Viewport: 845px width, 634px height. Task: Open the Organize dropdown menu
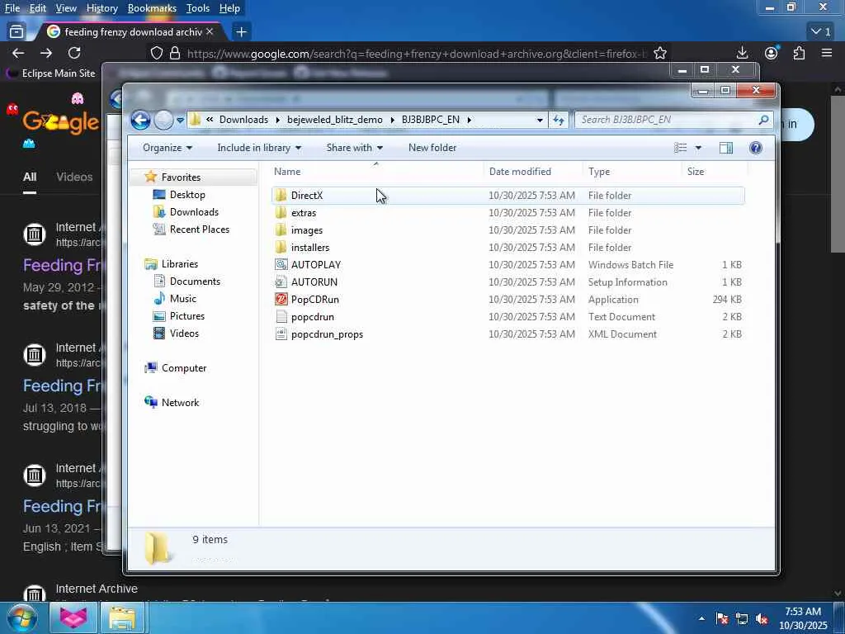(167, 148)
